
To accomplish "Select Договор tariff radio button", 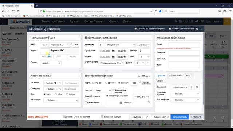I will pos(106,83).
